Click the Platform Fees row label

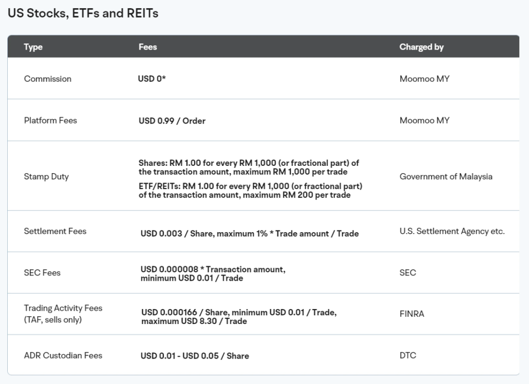click(50, 120)
